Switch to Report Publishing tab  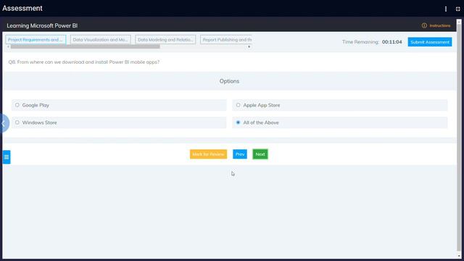[x=226, y=40]
